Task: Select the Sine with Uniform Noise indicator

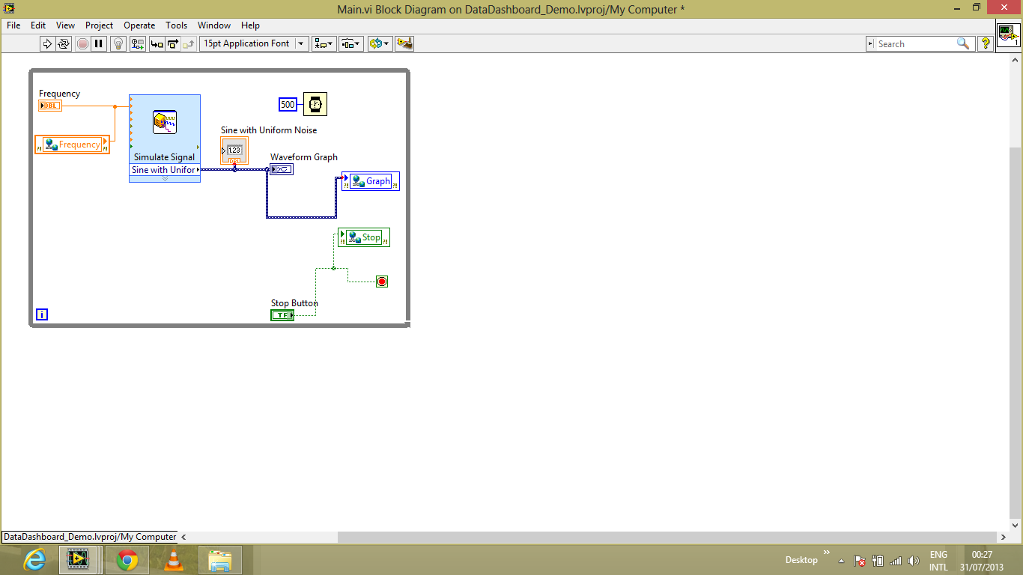Action: 234,150
